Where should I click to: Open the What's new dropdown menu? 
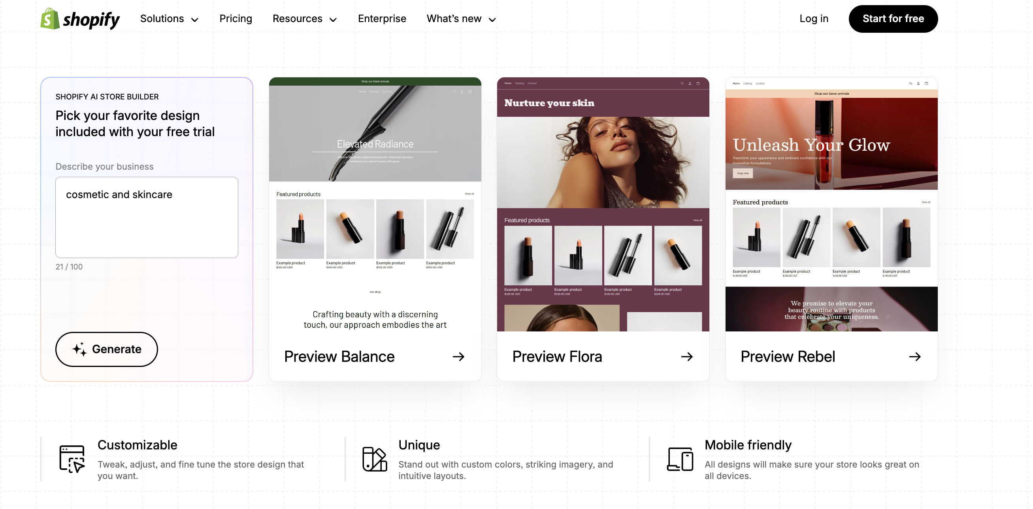(x=461, y=19)
